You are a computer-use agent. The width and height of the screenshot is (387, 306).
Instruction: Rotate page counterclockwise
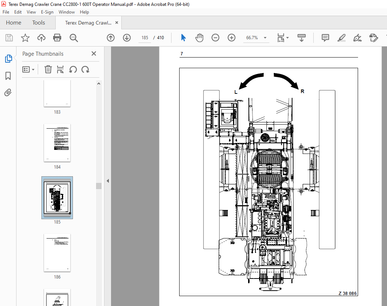[x=73, y=69]
